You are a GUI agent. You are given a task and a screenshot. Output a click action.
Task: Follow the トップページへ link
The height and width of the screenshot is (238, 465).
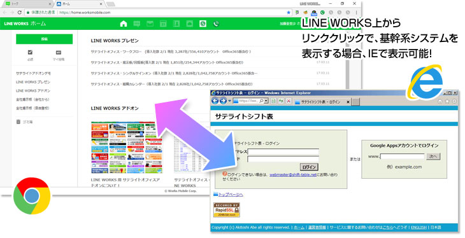231,195
